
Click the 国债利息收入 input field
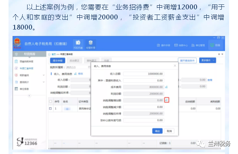pos(144,80)
